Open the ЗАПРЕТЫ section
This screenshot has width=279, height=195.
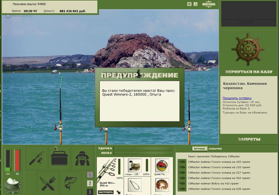coord(249,139)
